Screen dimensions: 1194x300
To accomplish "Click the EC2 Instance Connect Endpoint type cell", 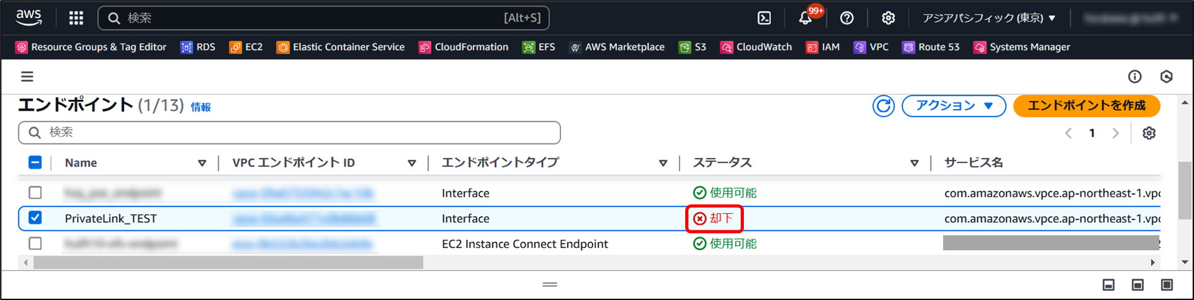I will click(525, 244).
